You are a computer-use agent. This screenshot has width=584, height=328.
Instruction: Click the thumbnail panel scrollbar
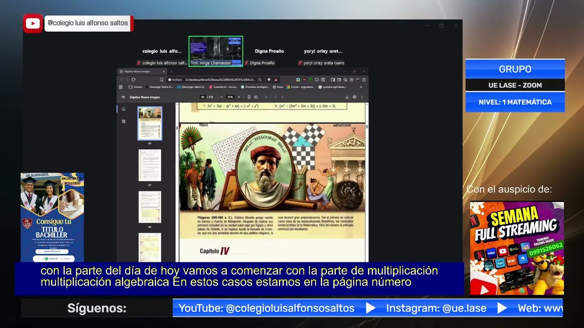point(177,182)
